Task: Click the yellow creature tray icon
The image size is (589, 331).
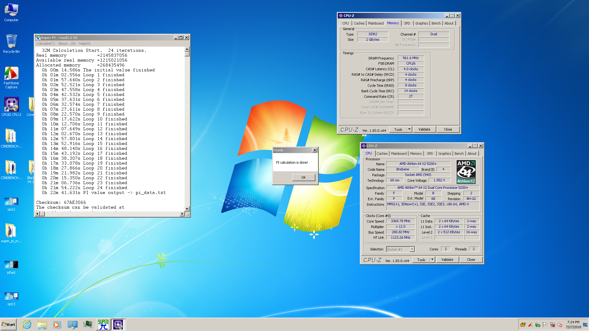Action: 523,325
